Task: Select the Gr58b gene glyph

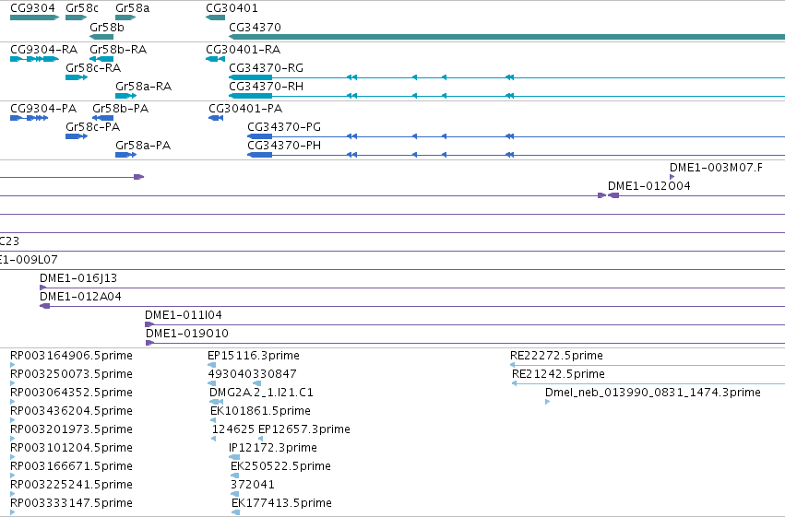Action: click(101, 37)
